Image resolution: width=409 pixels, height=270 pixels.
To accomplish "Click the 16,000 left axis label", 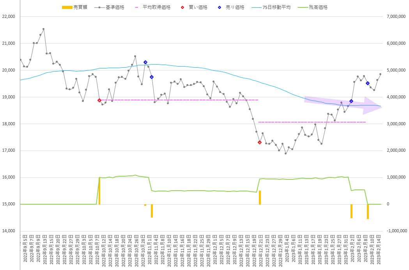I will [9, 177].
